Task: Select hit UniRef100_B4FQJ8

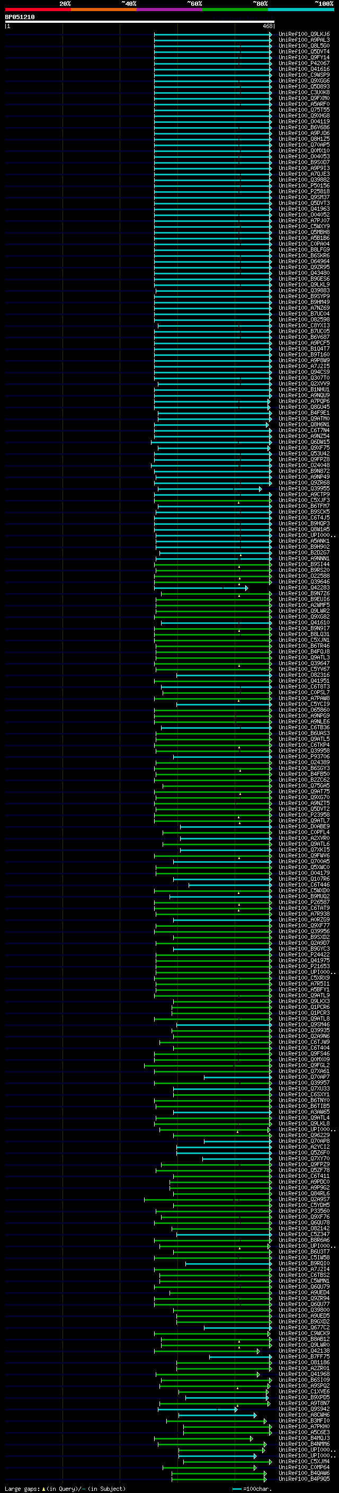Action: coord(304,651)
